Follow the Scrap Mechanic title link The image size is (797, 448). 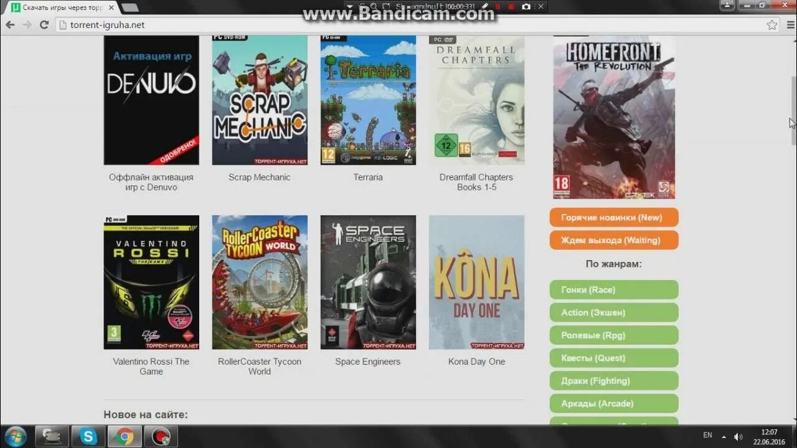click(x=260, y=177)
